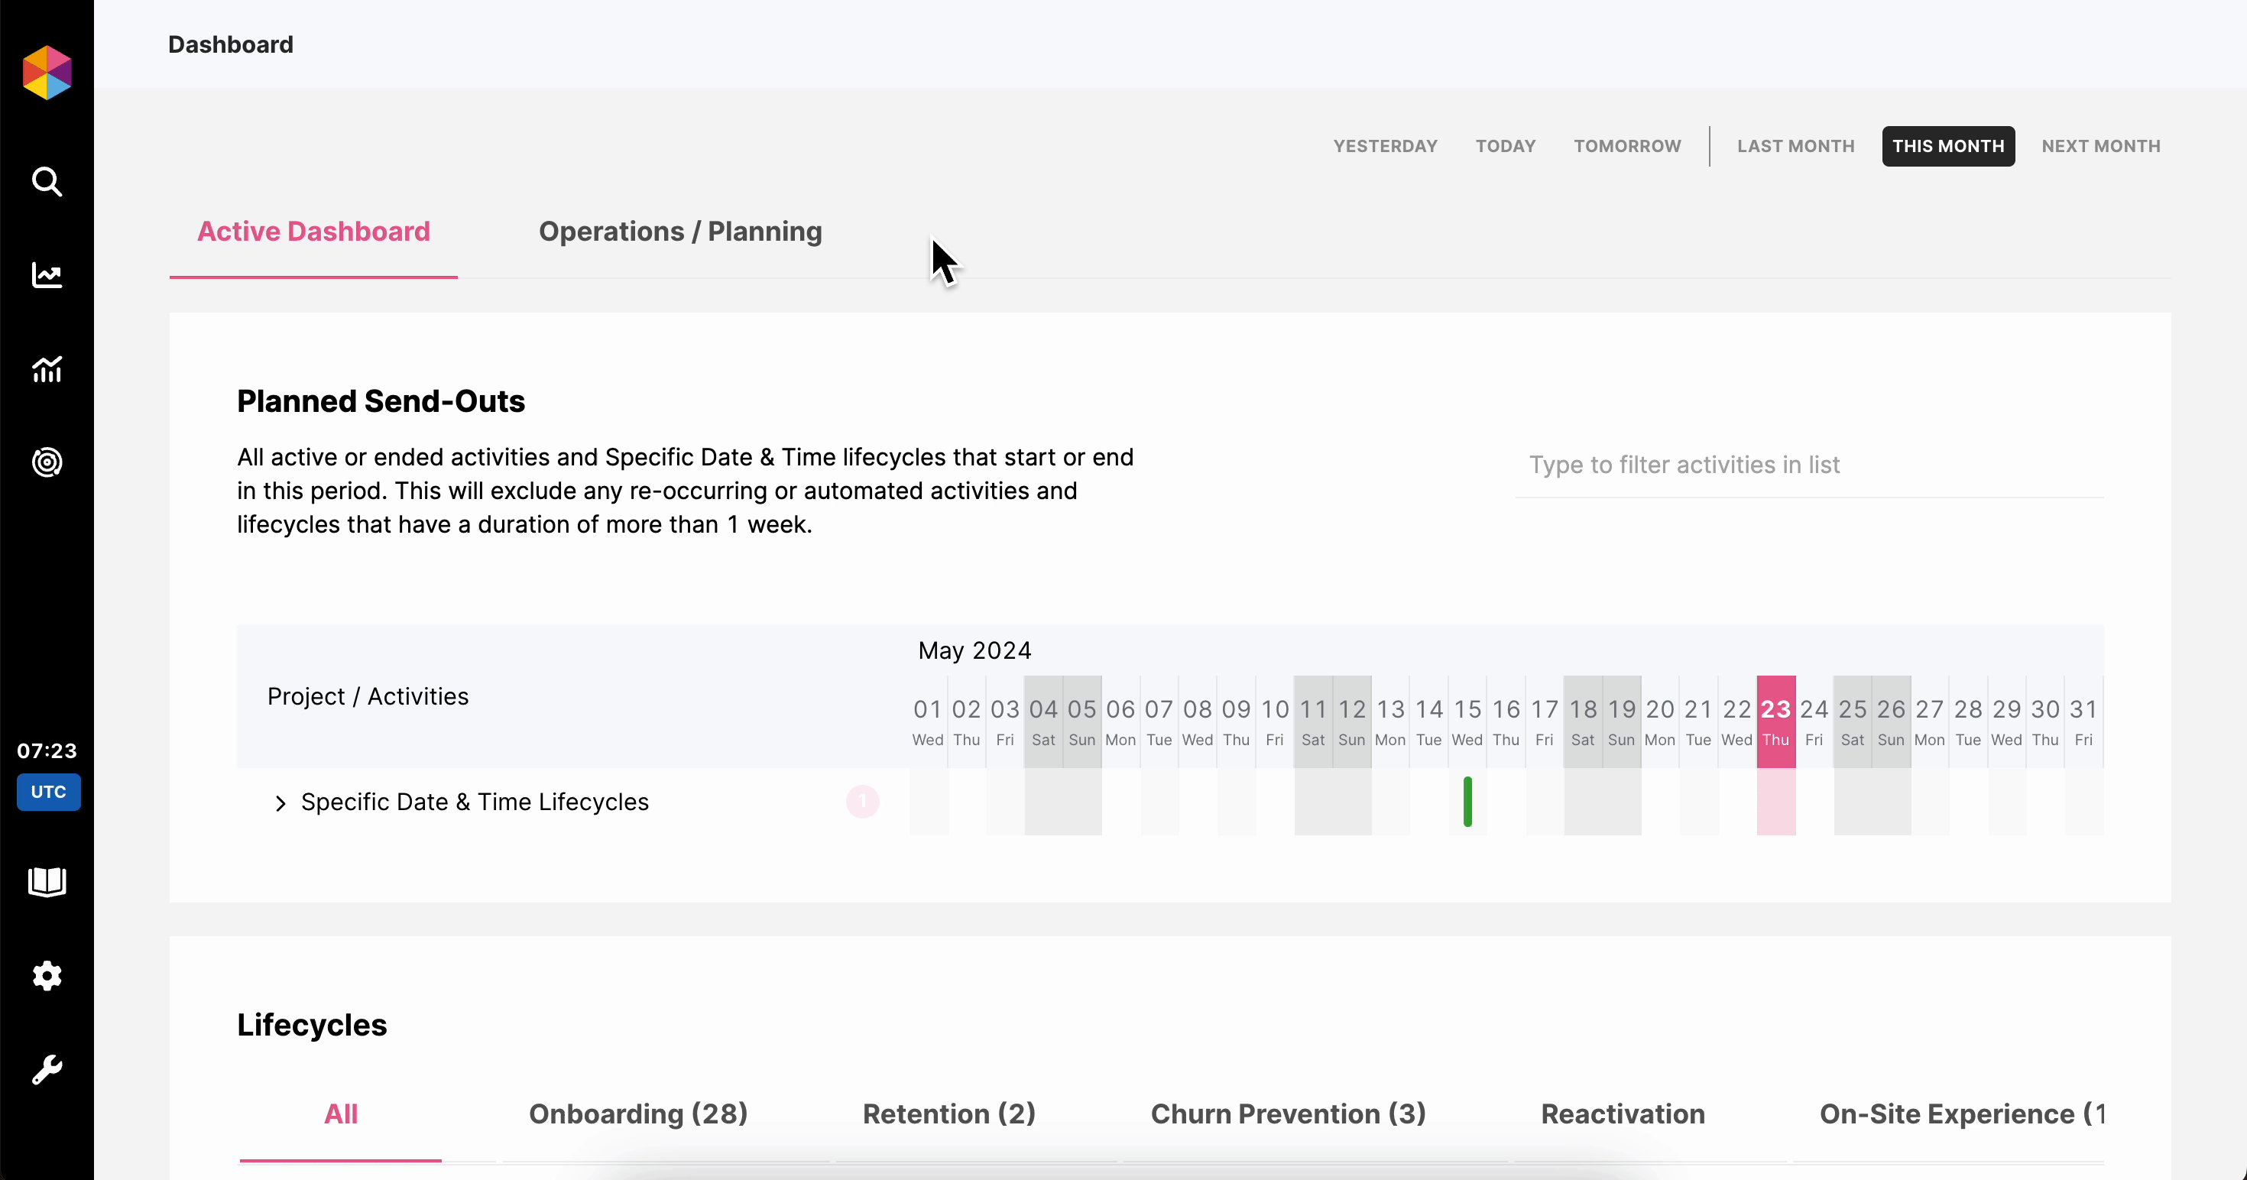Viewport: 2247px width, 1180px height.
Task: Click the colorful hexagon app logo
Action: 46,73
